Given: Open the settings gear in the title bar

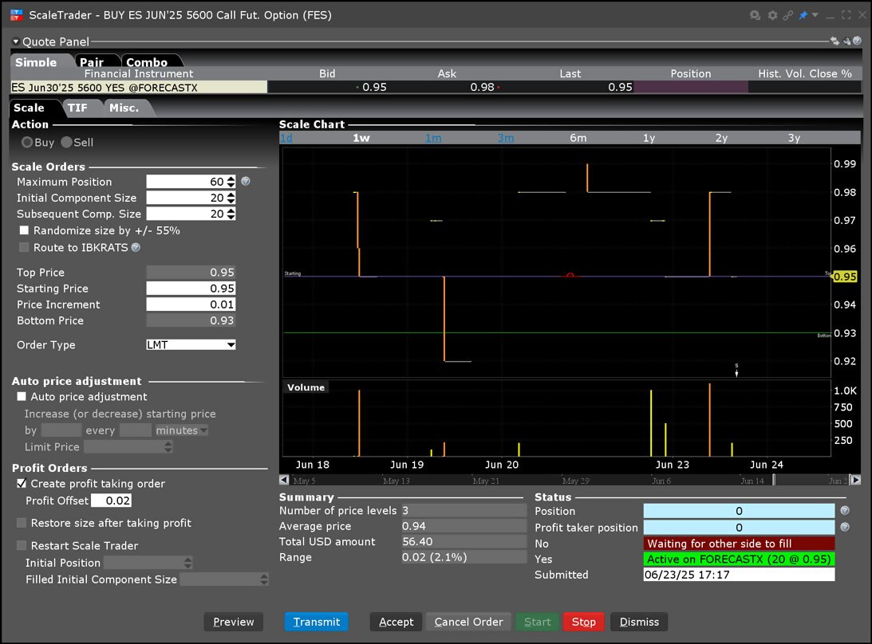Looking at the screenshot, I should (772, 15).
